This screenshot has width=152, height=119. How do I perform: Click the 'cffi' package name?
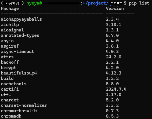[6, 94]
